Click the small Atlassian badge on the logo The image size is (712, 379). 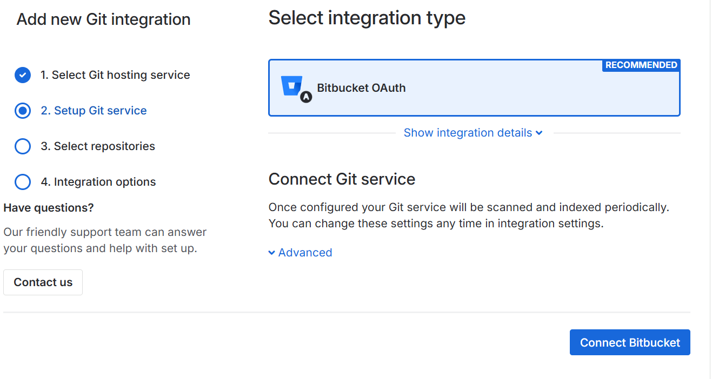pos(306,97)
